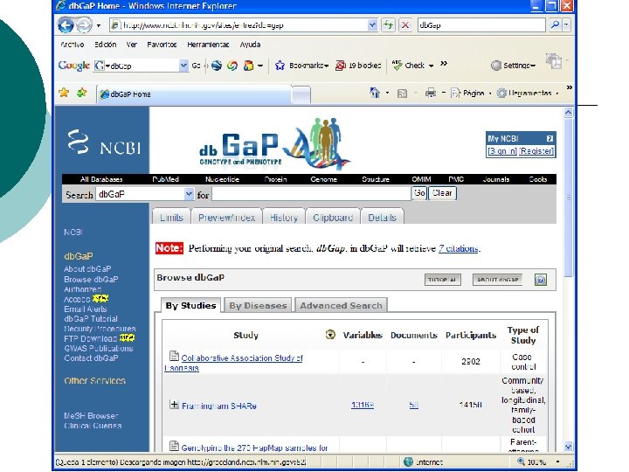The image size is (629, 472).
Task: Open the Herramientas menu in menu bar
Action: pyautogui.click(x=208, y=45)
